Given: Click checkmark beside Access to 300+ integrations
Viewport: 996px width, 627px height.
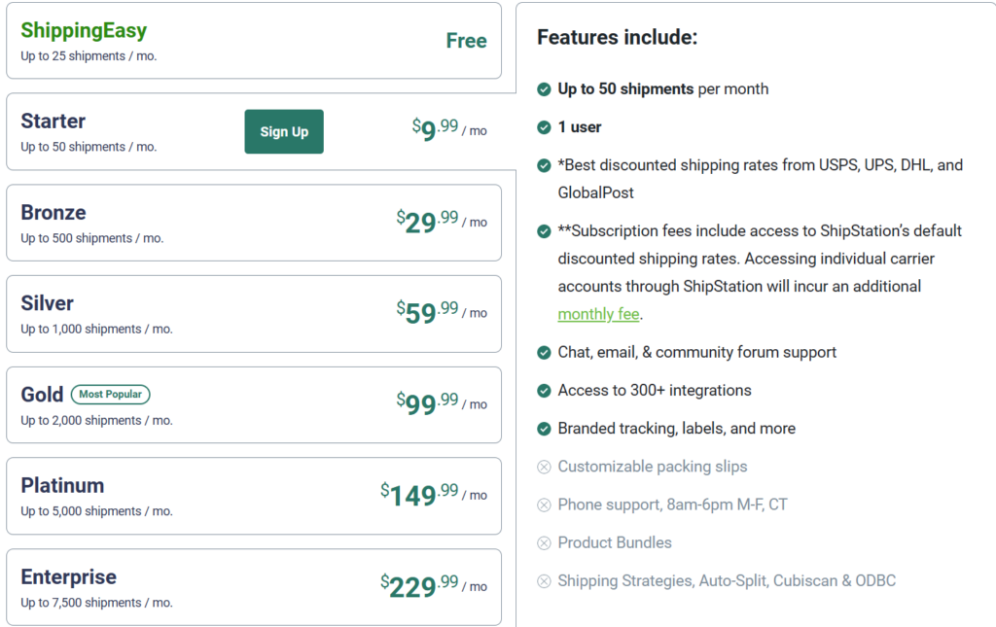Looking at the screenshot, I should 544,391.
